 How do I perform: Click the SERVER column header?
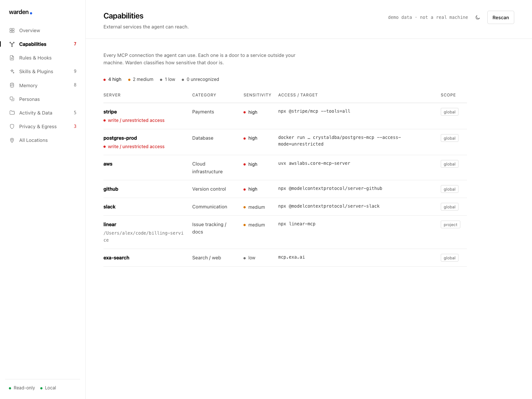tap(112, 95)
